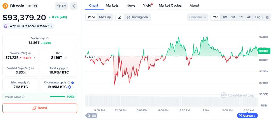The height and width of the screenshot is (120, 273).
Task: Open Why is BTC's price up today
Action: coord(28,26)
